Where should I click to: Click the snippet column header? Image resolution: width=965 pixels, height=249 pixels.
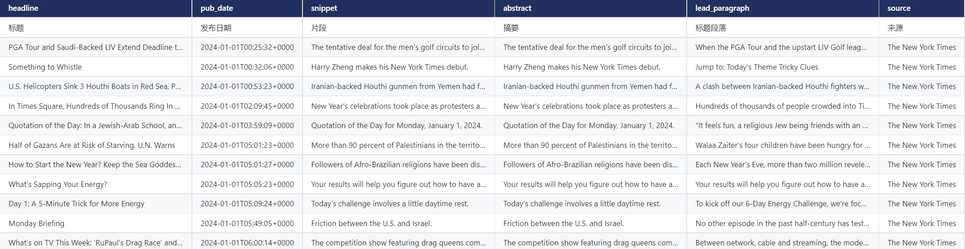click(324, 8)
